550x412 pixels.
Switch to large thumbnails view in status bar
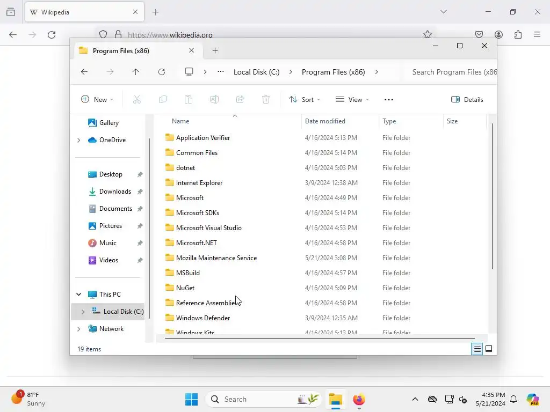coord(489,349)
